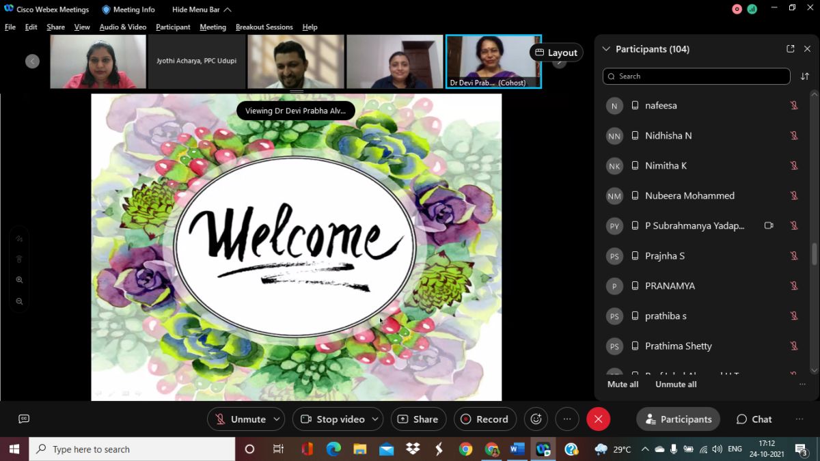Screen dimensions: 820x461
Task: Open more options ellipsis in control bar
Action: point(567,419)
